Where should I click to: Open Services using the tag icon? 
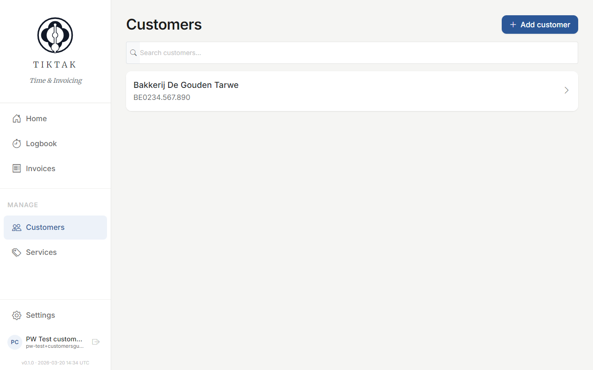tap(16, 252)
